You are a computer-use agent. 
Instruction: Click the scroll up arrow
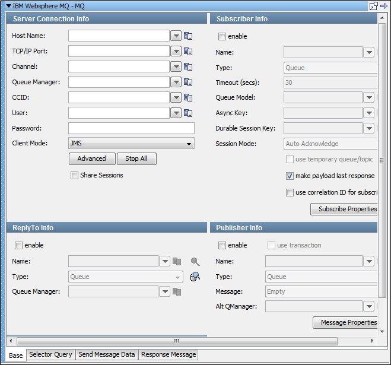(382, 18)
